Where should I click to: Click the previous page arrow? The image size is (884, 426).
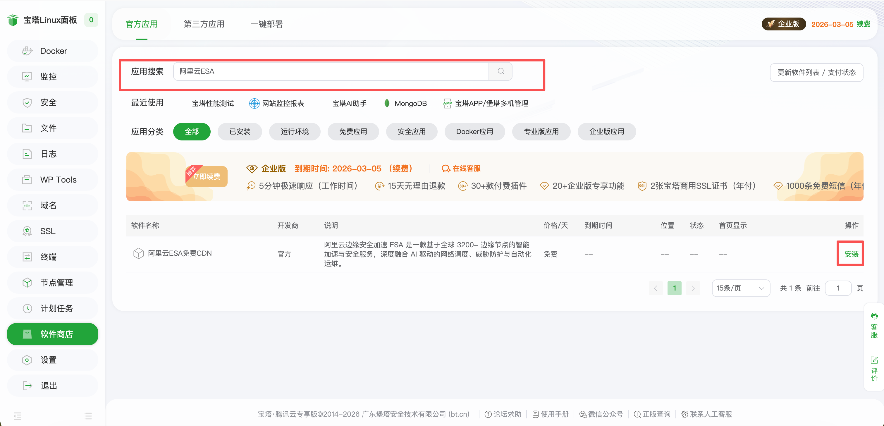[655, 288]
